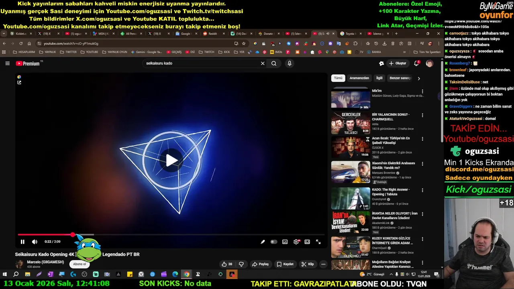
Task: Open Marcelo (GIIGAMESH) channel name
Action: click(x=45, y=262)
